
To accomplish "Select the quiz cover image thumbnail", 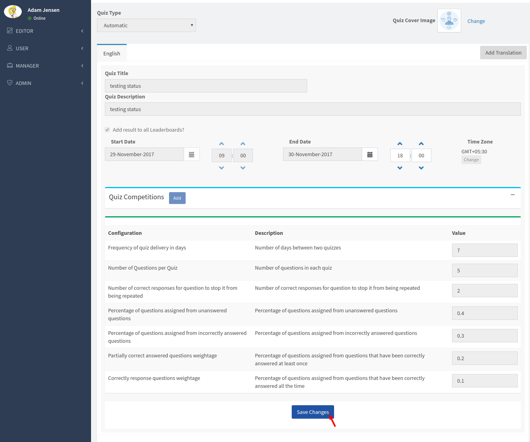I will tap(449, 21).
